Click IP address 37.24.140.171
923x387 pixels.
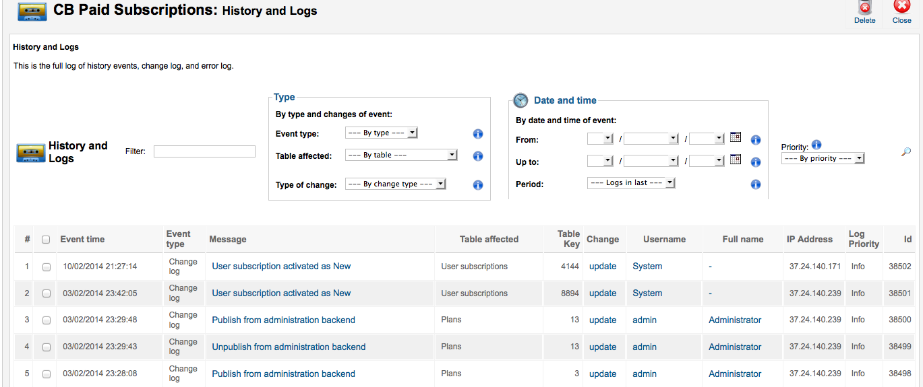pyautogui.click(x=815, y=267)
